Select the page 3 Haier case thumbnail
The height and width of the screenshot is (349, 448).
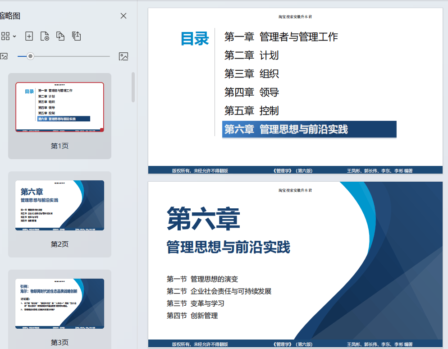59,303
